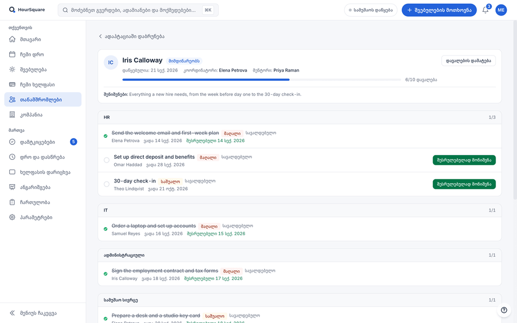
Task: Click the onboarding progress bar
Action: (x=262, y=80)
